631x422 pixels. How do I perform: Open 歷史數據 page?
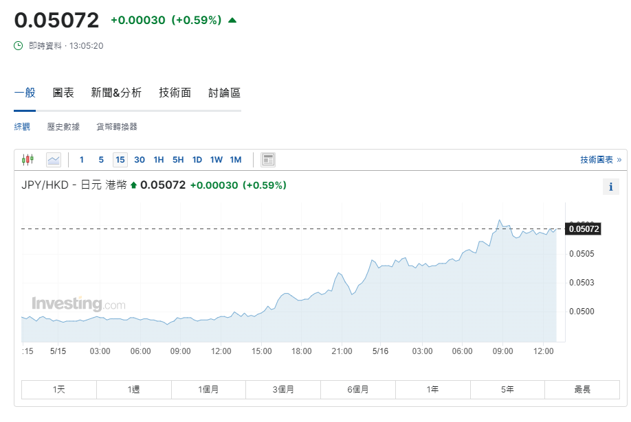coord(63,126)
